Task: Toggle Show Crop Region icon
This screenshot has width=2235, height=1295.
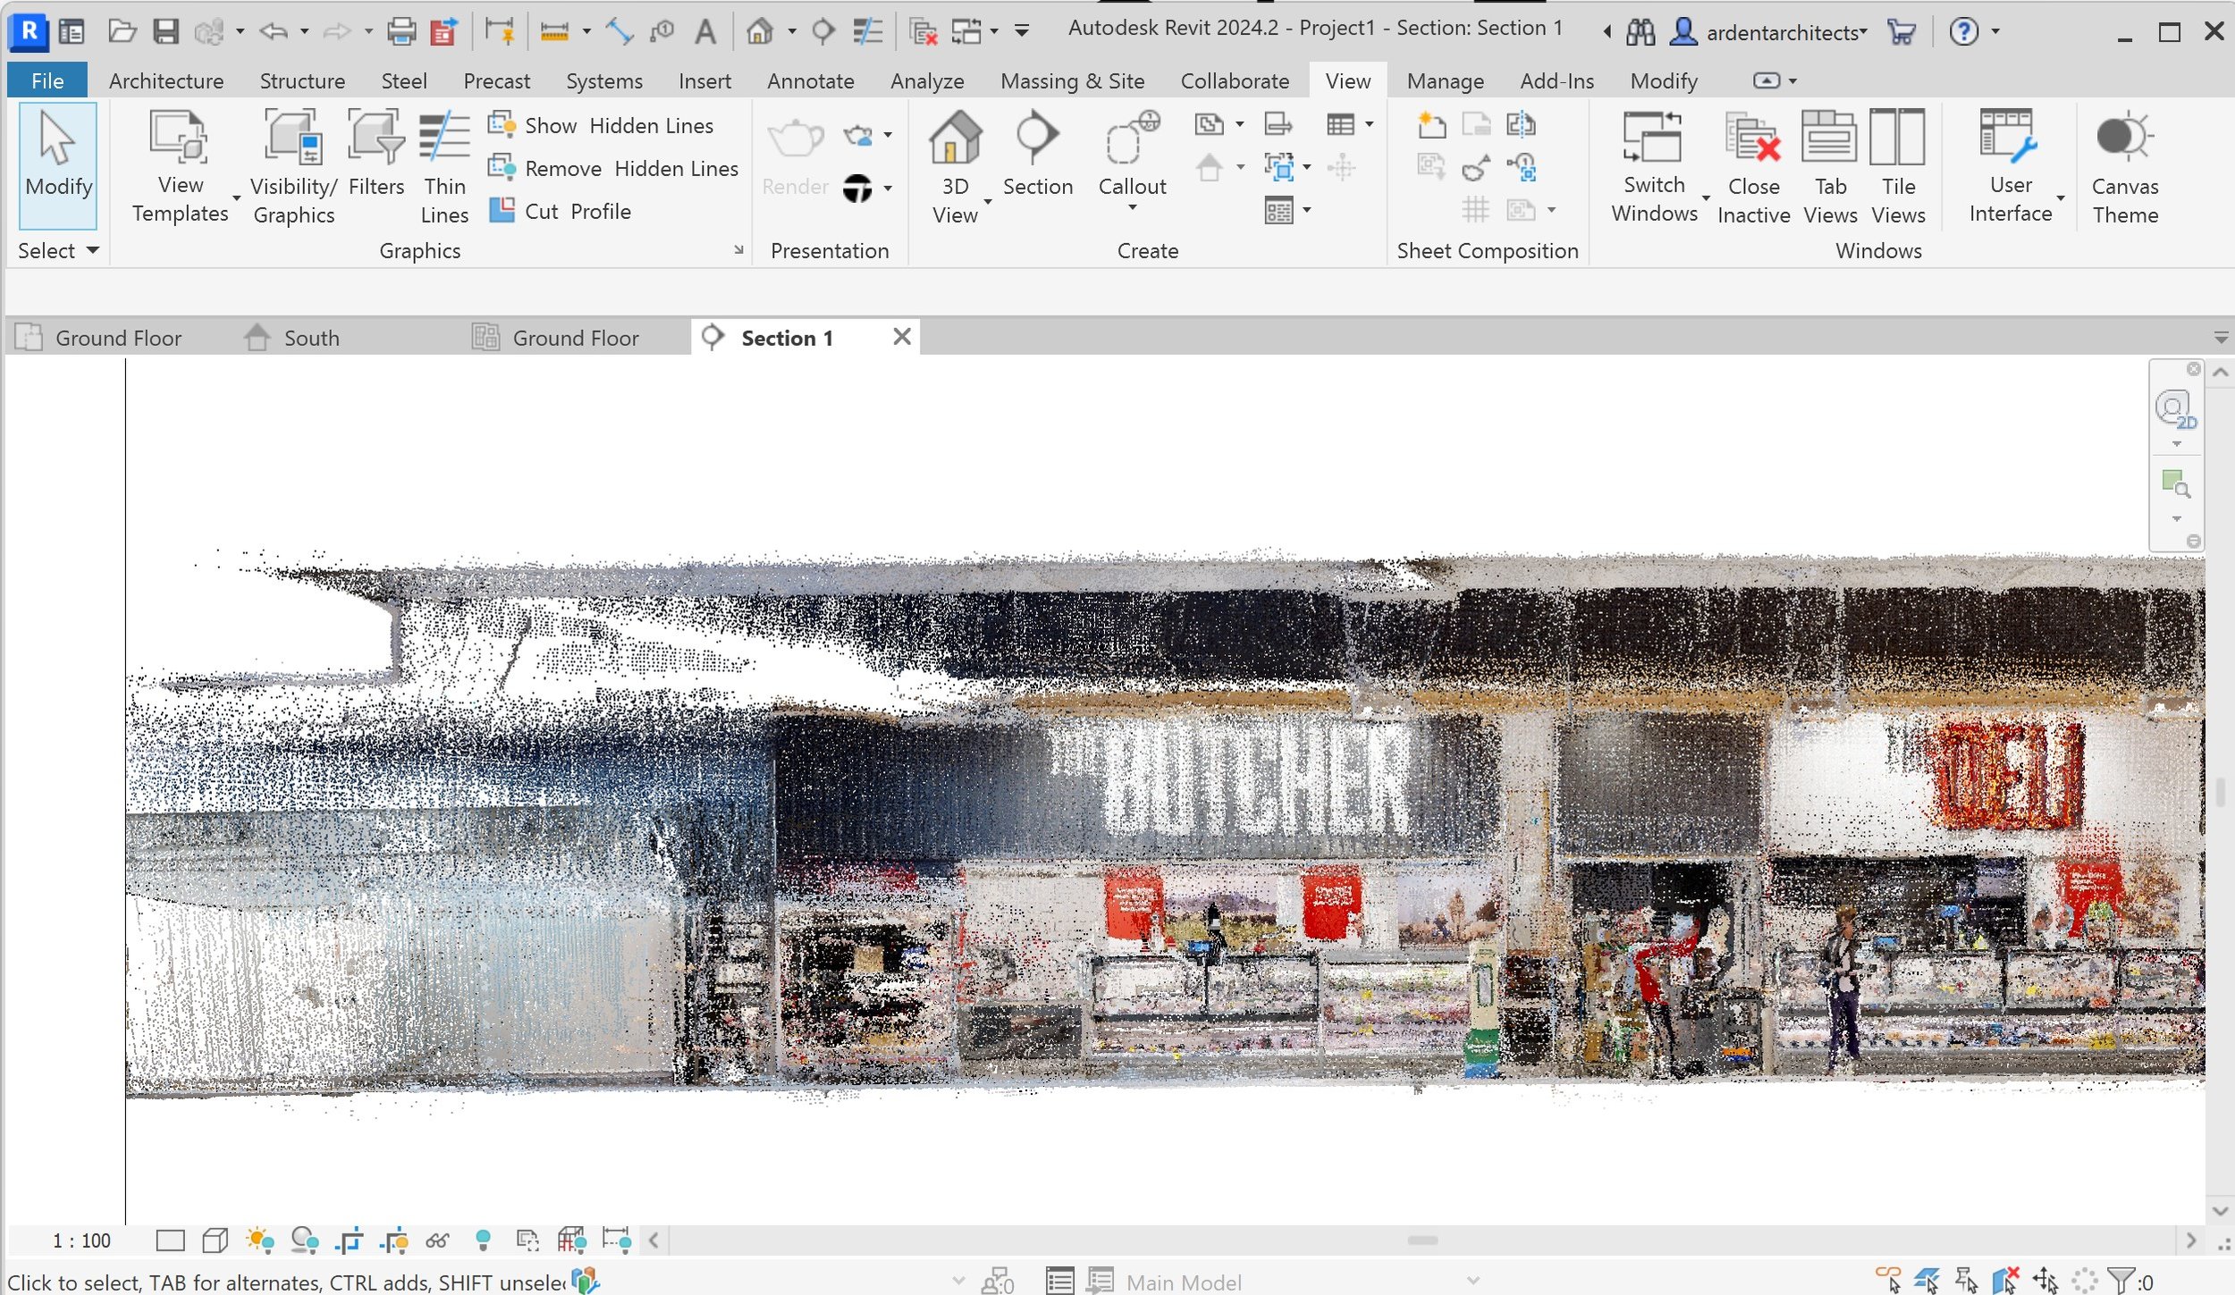Action: coord(393,1240)
